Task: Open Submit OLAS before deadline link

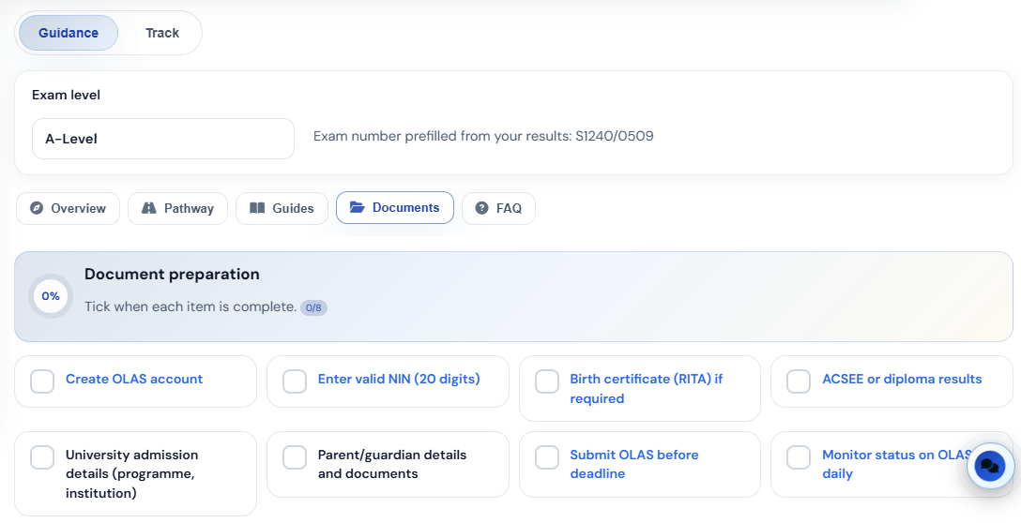Action: coord(634,465)
